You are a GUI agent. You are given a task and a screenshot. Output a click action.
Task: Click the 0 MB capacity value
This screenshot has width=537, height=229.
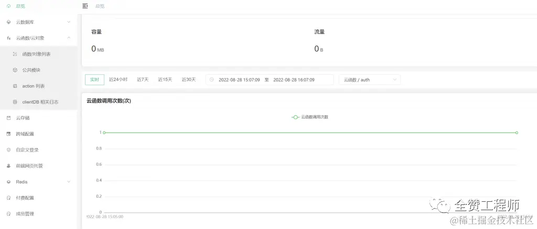tap(98, 49)
